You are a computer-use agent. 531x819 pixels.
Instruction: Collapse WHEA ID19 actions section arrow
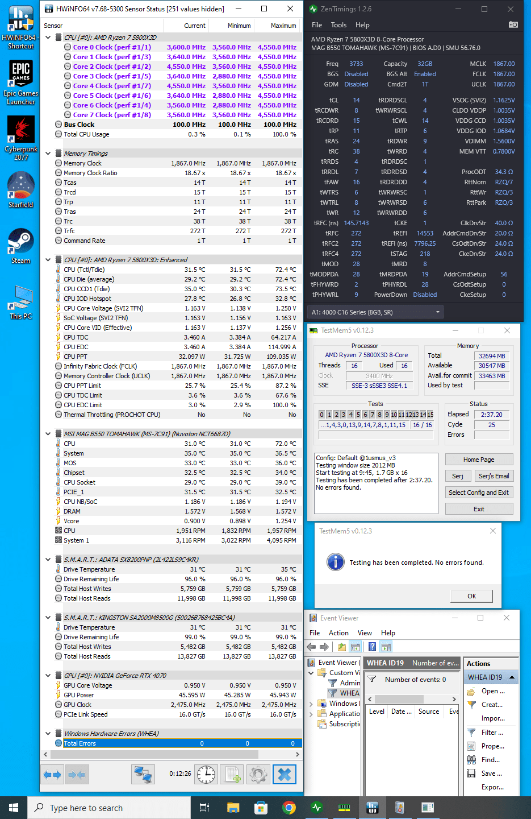tap(512, 677)
